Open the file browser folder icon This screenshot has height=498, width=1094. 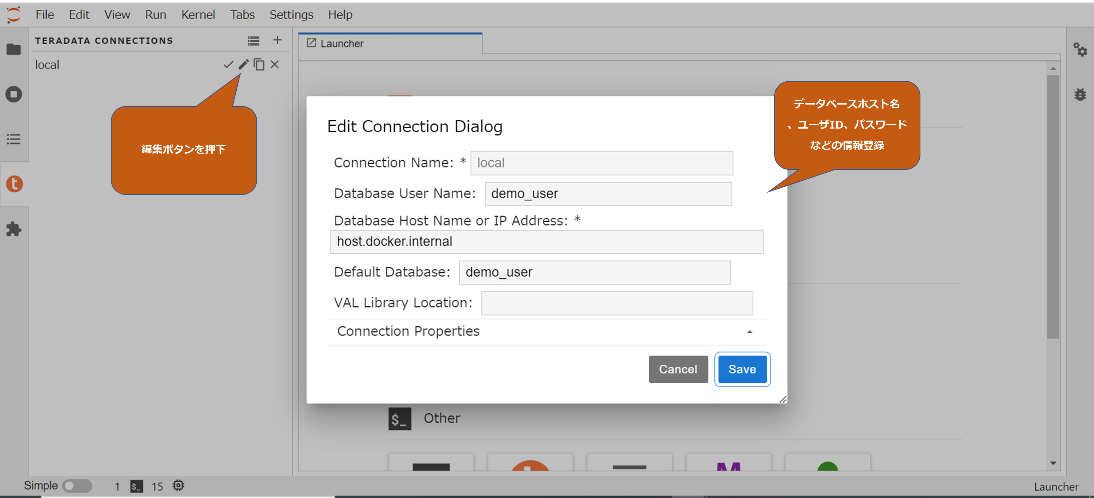pyautogui.click(x=13, y=49)
